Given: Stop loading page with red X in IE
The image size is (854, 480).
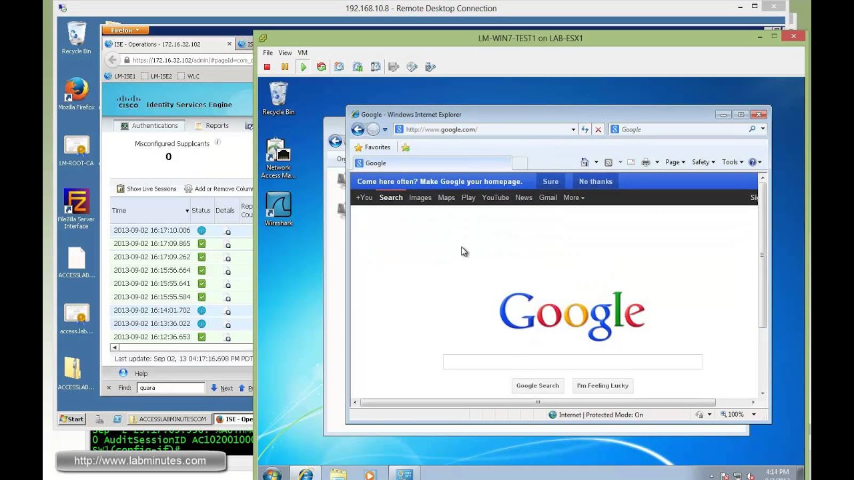Looking at the screenshot, I should (x=598, y=129).
